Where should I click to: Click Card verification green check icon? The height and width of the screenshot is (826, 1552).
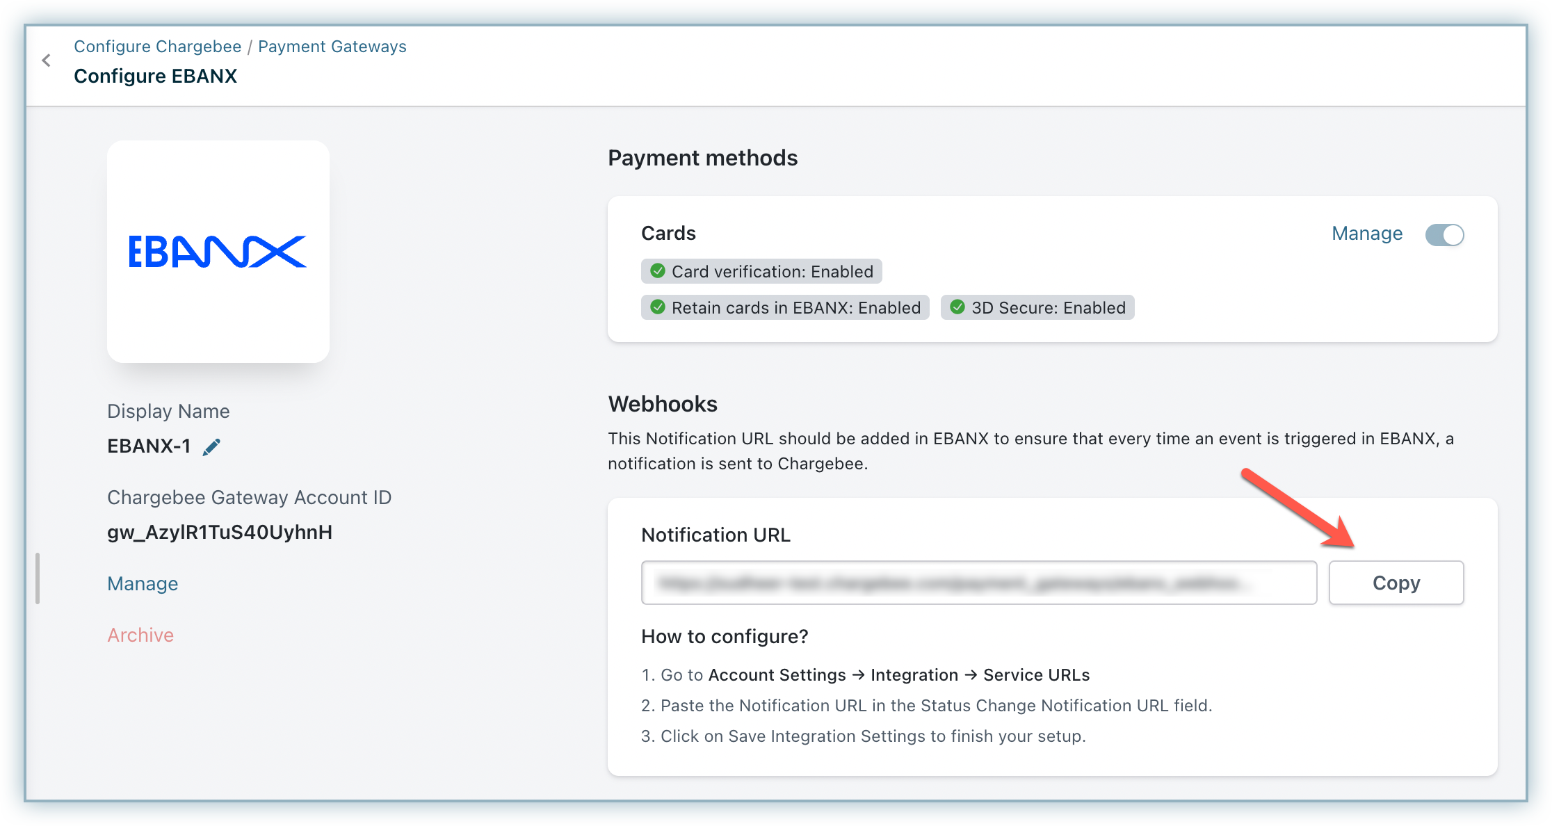click(657, 271)
